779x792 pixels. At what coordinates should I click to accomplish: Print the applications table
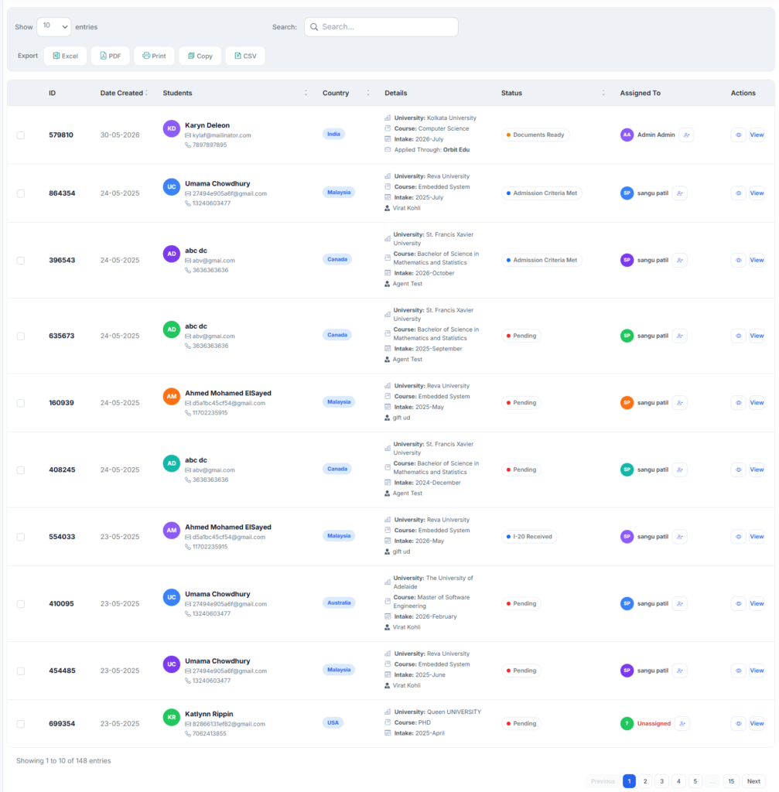point(154,56)
